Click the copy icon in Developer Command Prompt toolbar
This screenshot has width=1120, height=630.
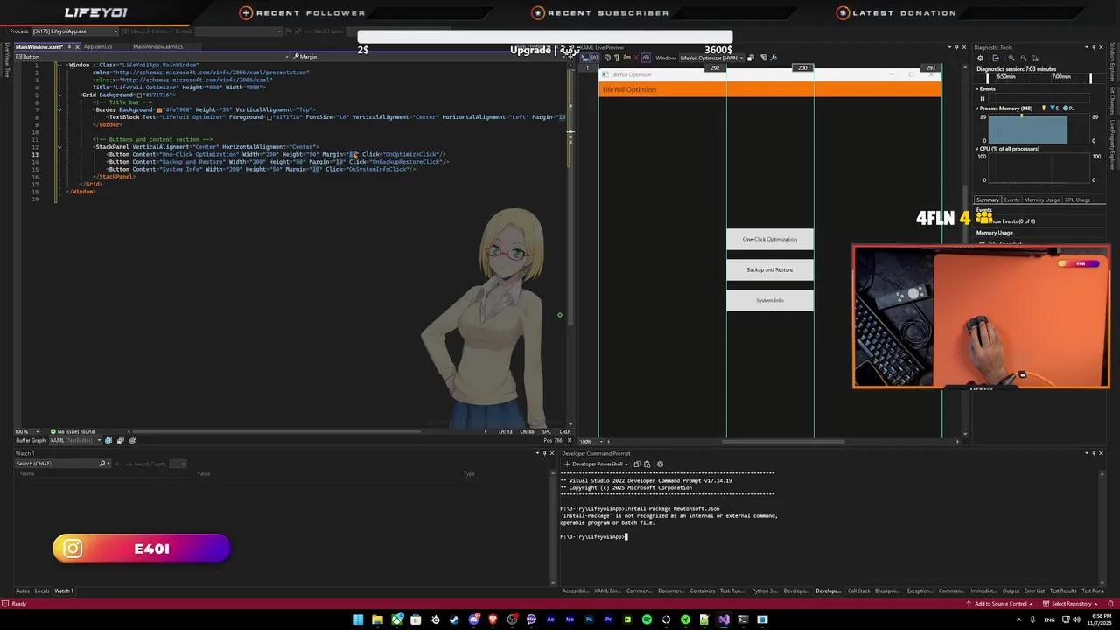pos(637,465)
